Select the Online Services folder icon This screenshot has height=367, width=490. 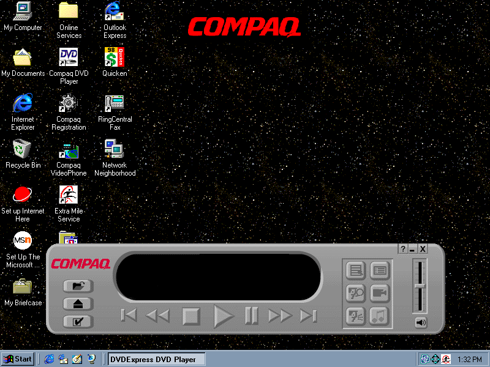69,20
